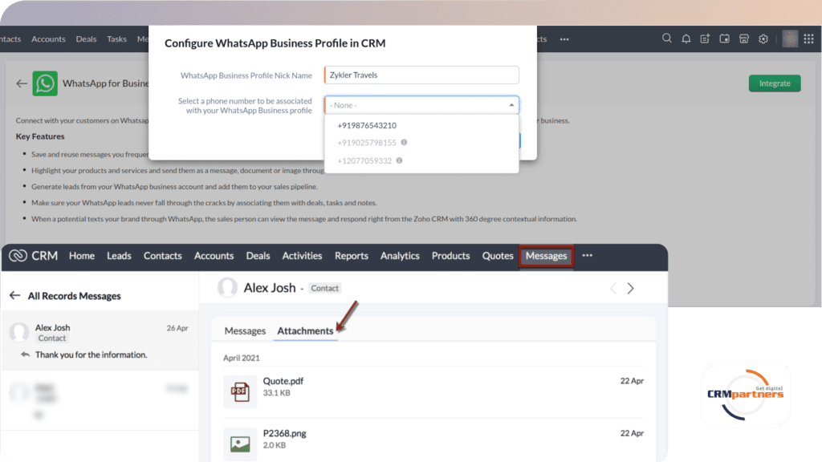Click the user profile avatar in top bar
This screenshot has height=462, width=822.
[790, 38]
